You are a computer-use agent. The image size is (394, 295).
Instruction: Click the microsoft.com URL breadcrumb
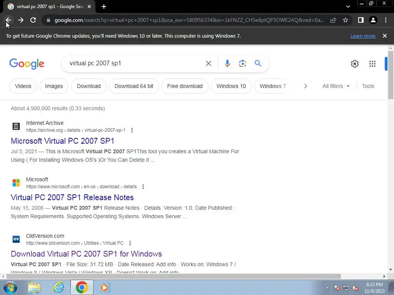click(x=82, y=187)
